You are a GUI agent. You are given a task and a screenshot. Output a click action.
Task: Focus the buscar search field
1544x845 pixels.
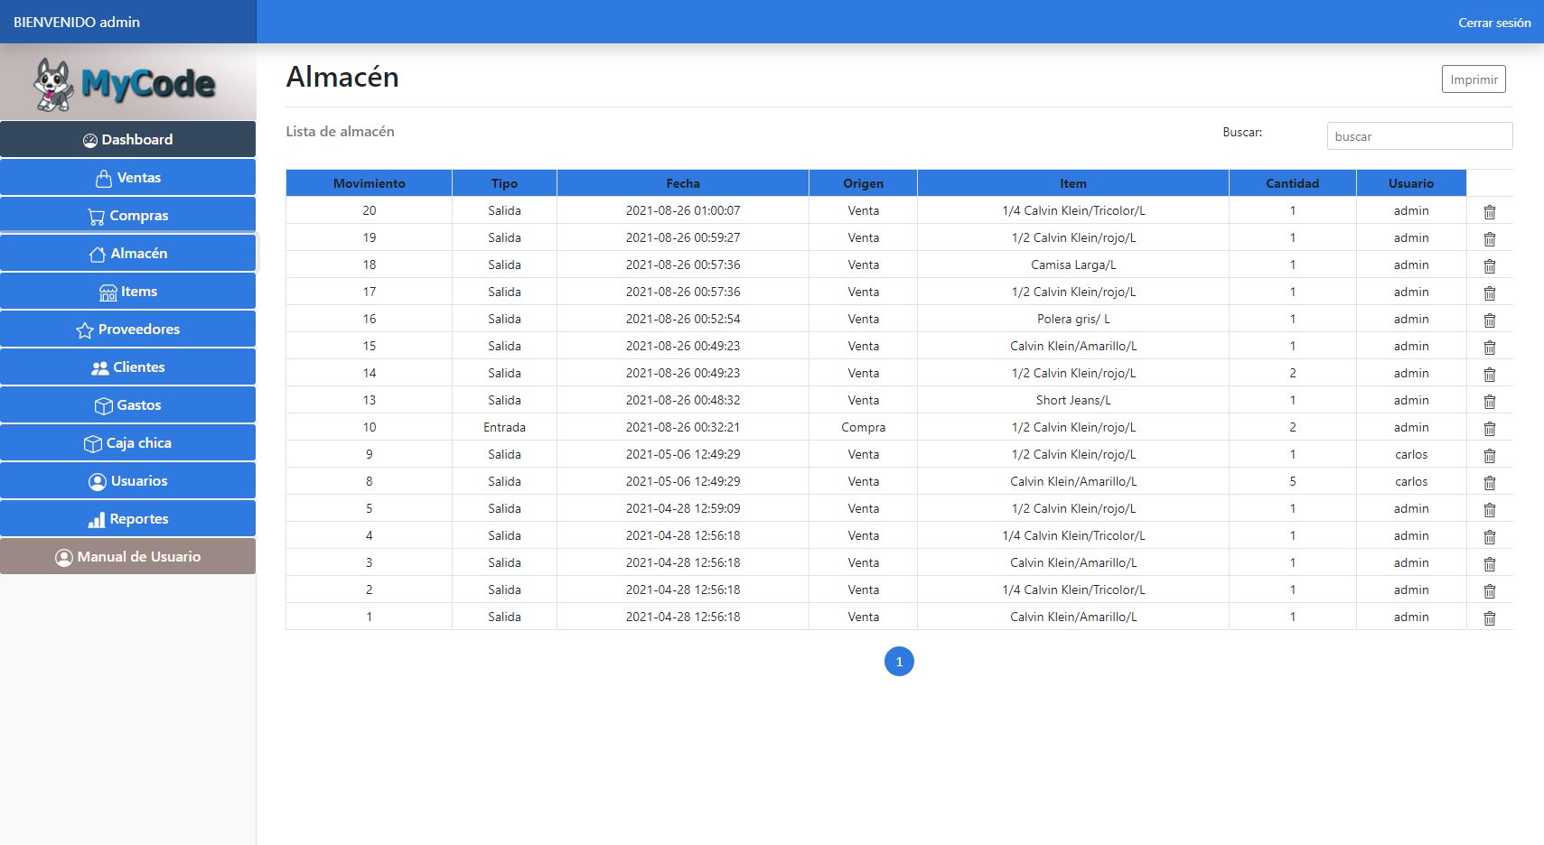click(x=1418, y=136)
